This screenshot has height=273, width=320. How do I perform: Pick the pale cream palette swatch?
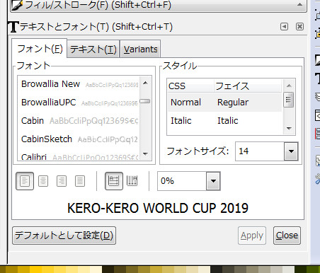coord(96,269)
